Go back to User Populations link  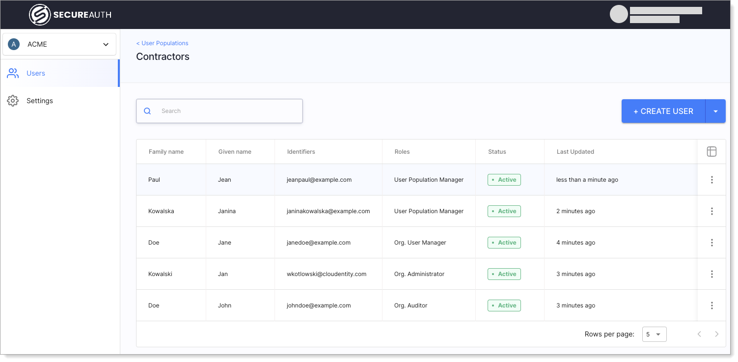[162, 43]
